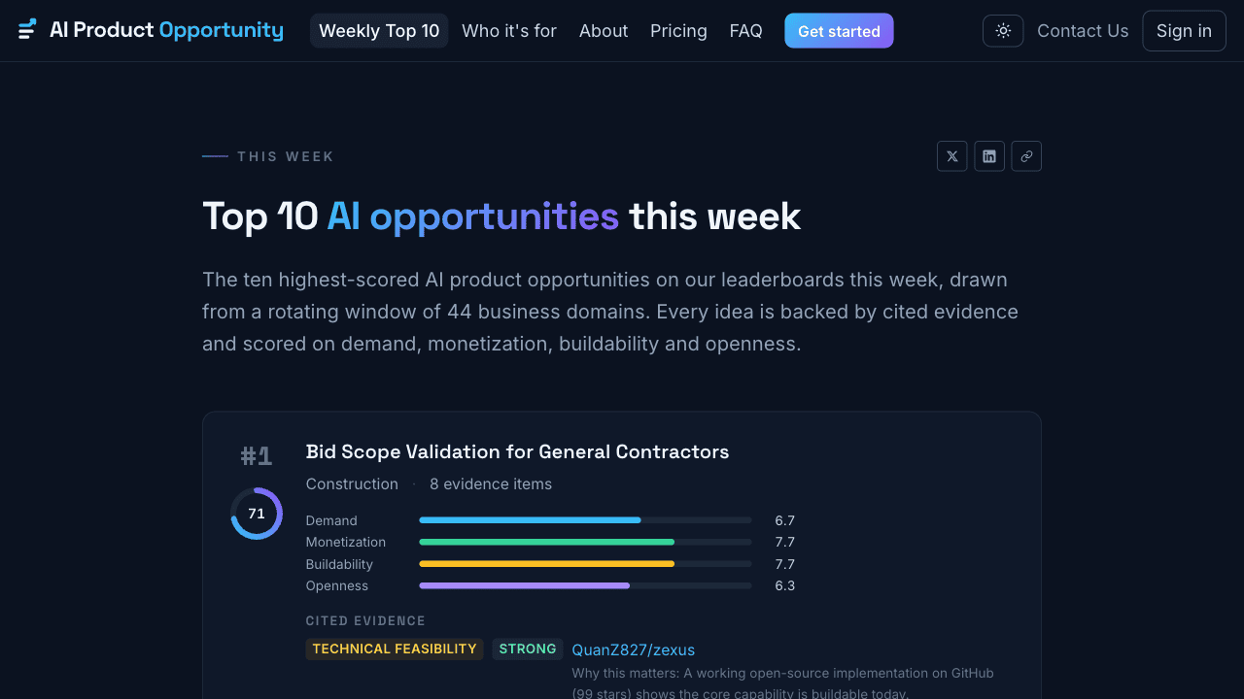The height and width of the screenshot is (699, 1244).
Task: Click the Demand score bar
Action: [585, 520]
